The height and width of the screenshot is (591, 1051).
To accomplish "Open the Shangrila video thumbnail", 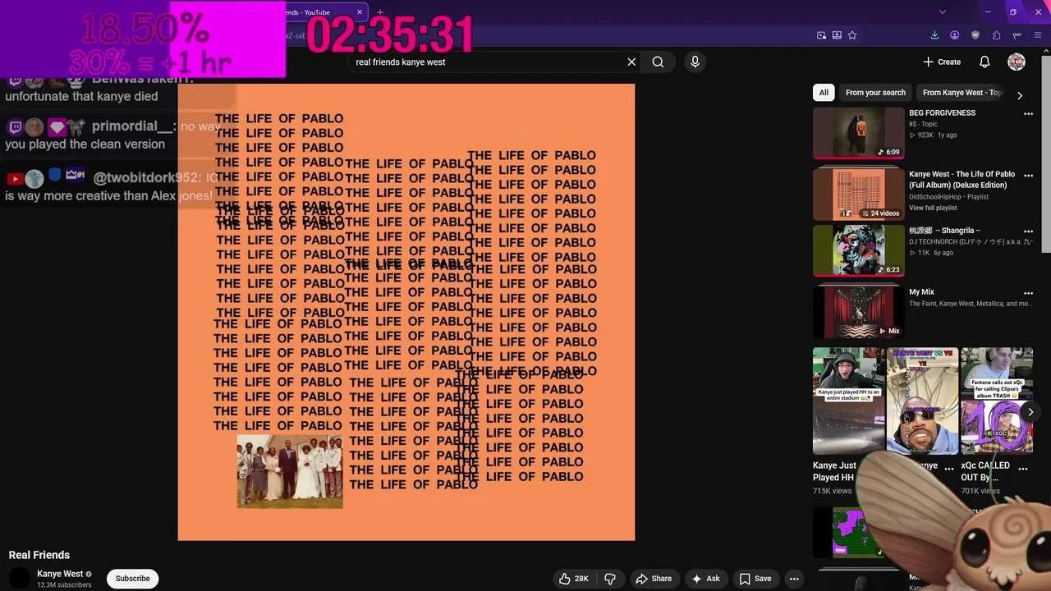I will click(858, 250).
